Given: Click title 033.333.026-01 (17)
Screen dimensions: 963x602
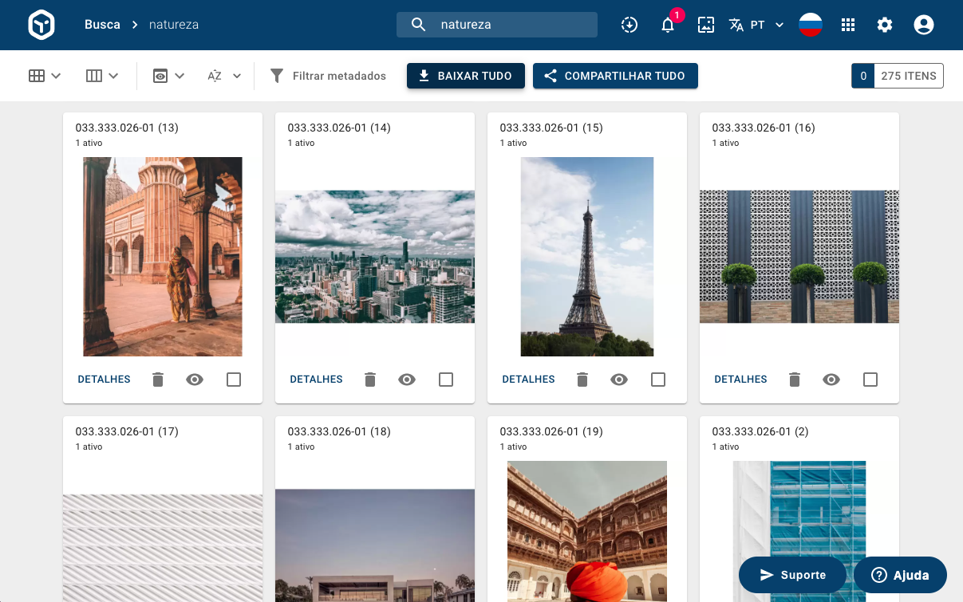Looking at the screenshot, I should 127,431.
